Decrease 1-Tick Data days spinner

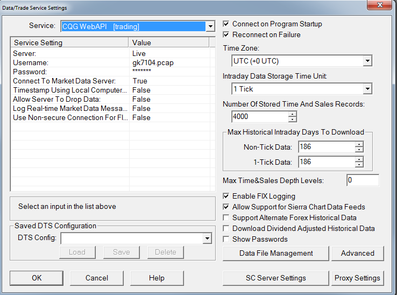coord(359,165)
